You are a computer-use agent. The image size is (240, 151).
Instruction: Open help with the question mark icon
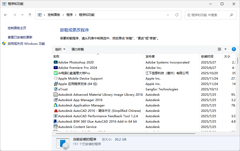click(234, 49)
